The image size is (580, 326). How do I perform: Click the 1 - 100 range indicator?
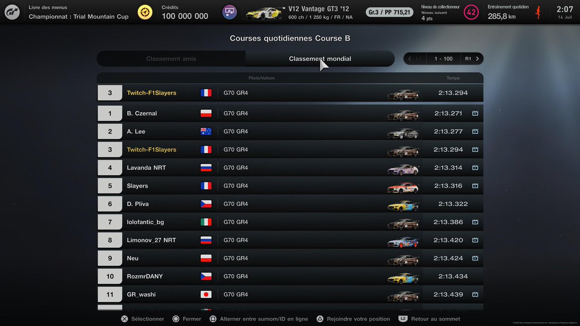[443, 59]
